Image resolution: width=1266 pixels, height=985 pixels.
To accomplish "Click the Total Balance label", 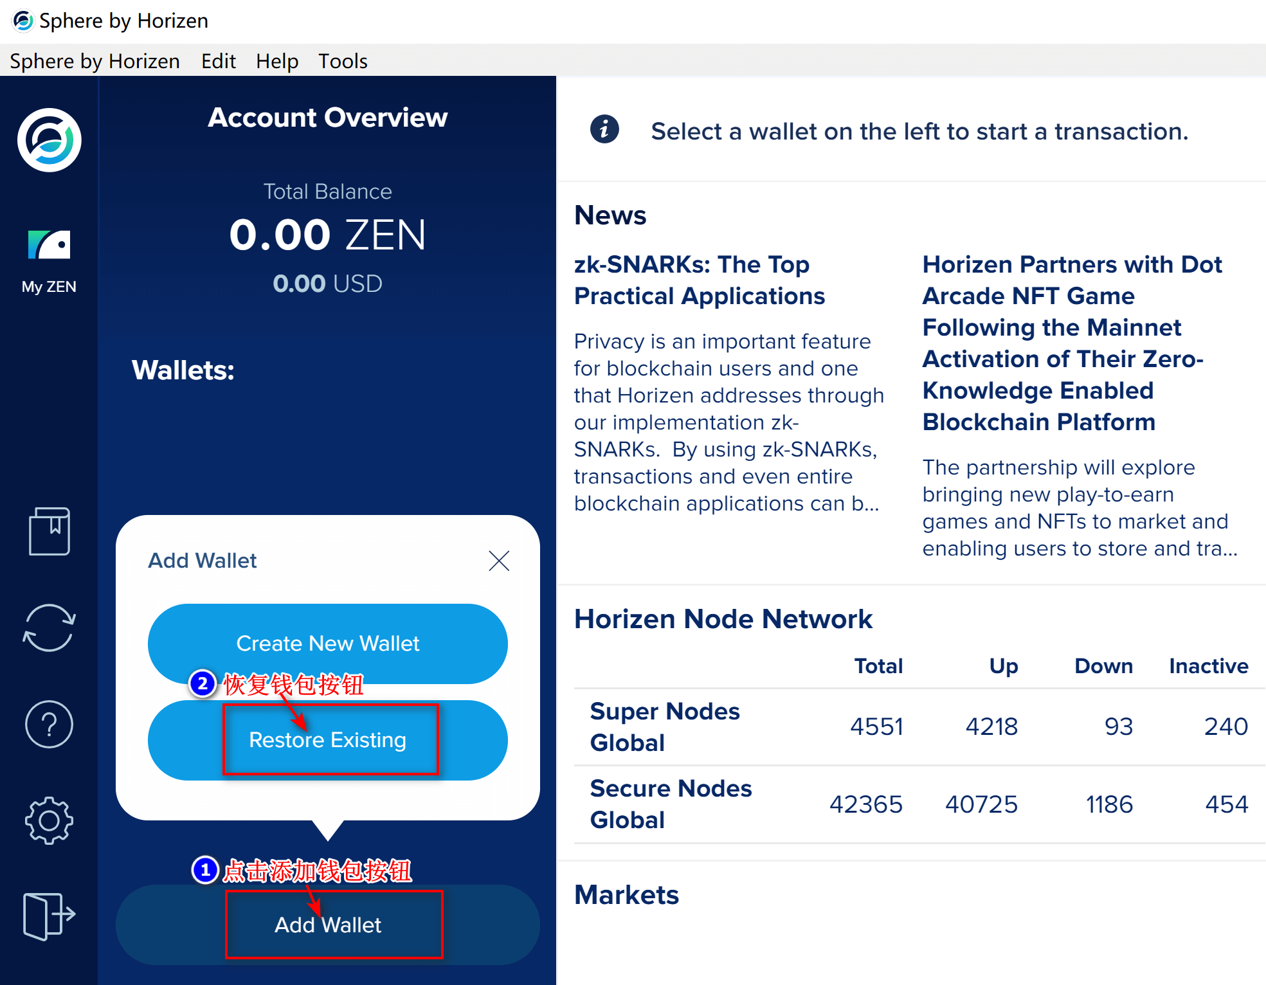I will (328, 192).
